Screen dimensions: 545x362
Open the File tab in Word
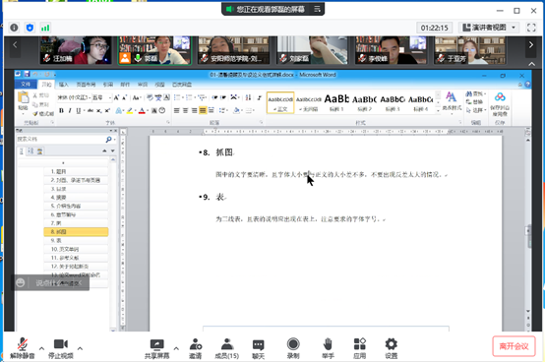click(x=26, y=85)
